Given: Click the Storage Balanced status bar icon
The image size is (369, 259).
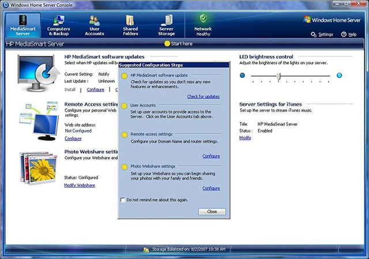Looking at the screenshot, I should click(x=146, y=250).
